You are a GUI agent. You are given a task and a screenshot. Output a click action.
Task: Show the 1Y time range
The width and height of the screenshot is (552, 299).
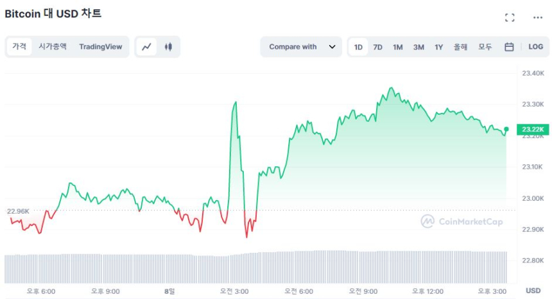point(439,47)
